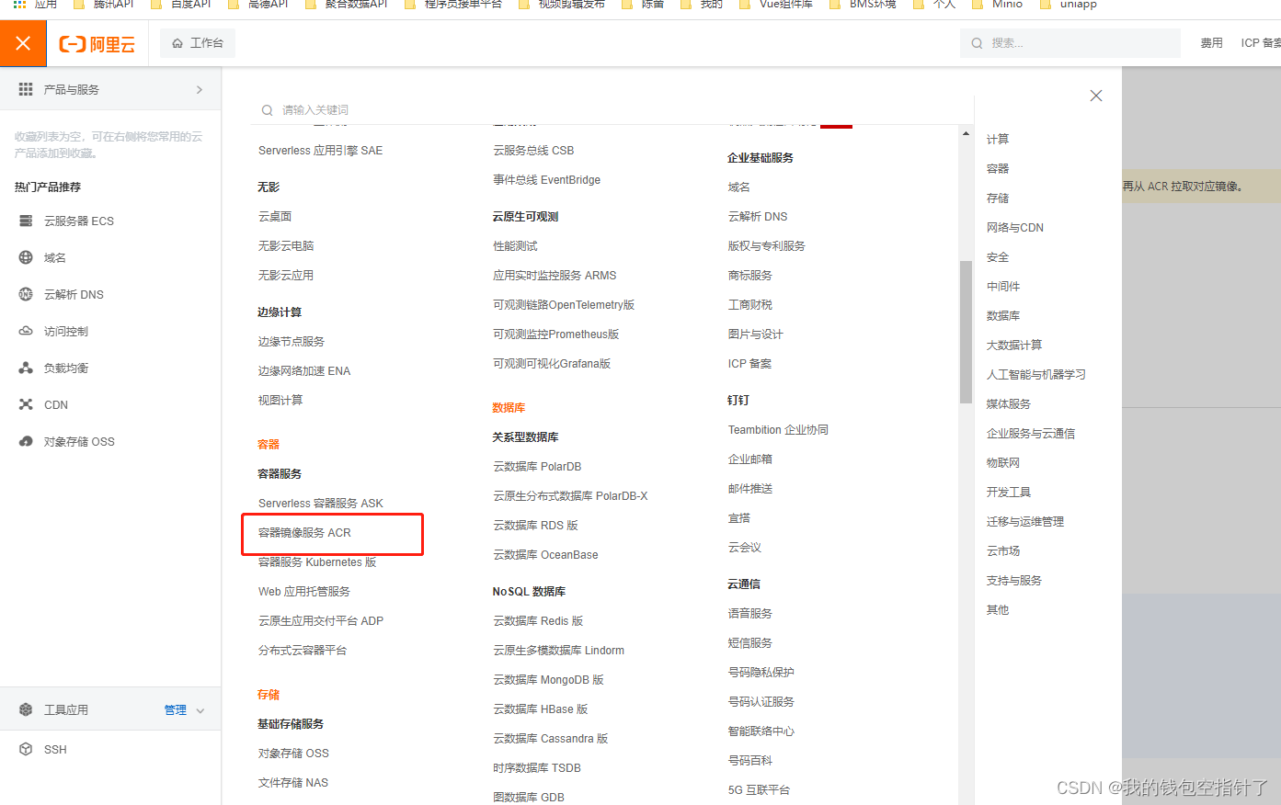This screenshot has height=805, width=1281.
Task: Open 费用 in top navigation
Action: click(x=1211, y=43)
